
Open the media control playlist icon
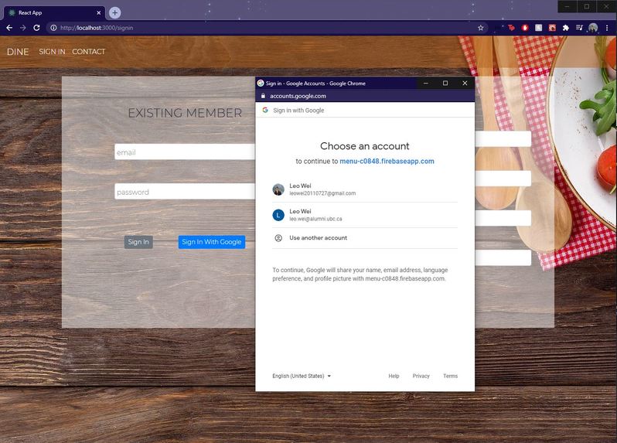[579, 28]
